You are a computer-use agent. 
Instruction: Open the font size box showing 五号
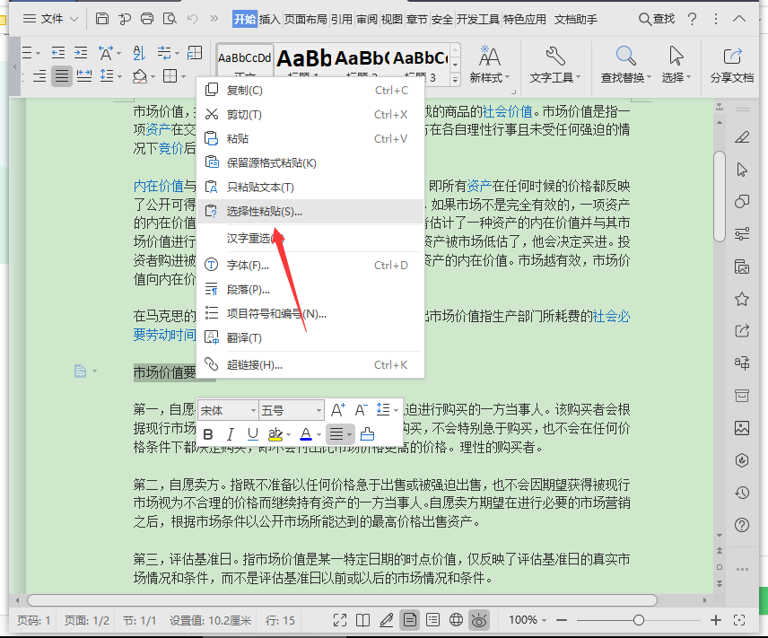(292, 410)
